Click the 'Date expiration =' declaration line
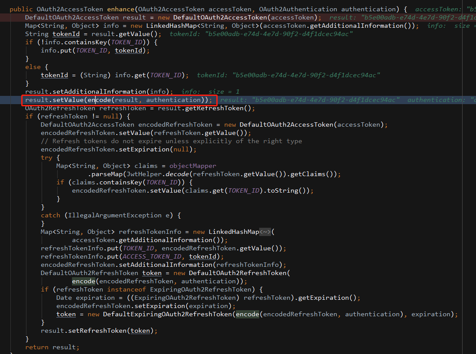Viewport: 476px width, 354px height. tap(208, 298)
